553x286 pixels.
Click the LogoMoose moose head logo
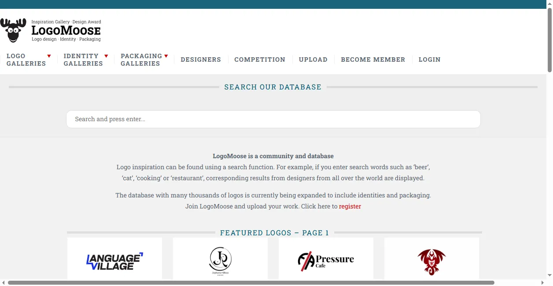coord(13,30)
